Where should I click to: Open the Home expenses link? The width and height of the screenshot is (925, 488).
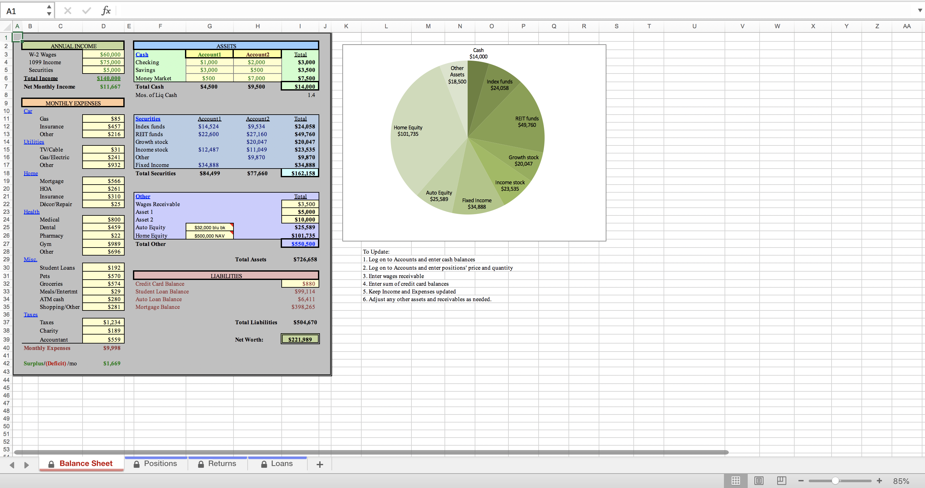[31, 174]
